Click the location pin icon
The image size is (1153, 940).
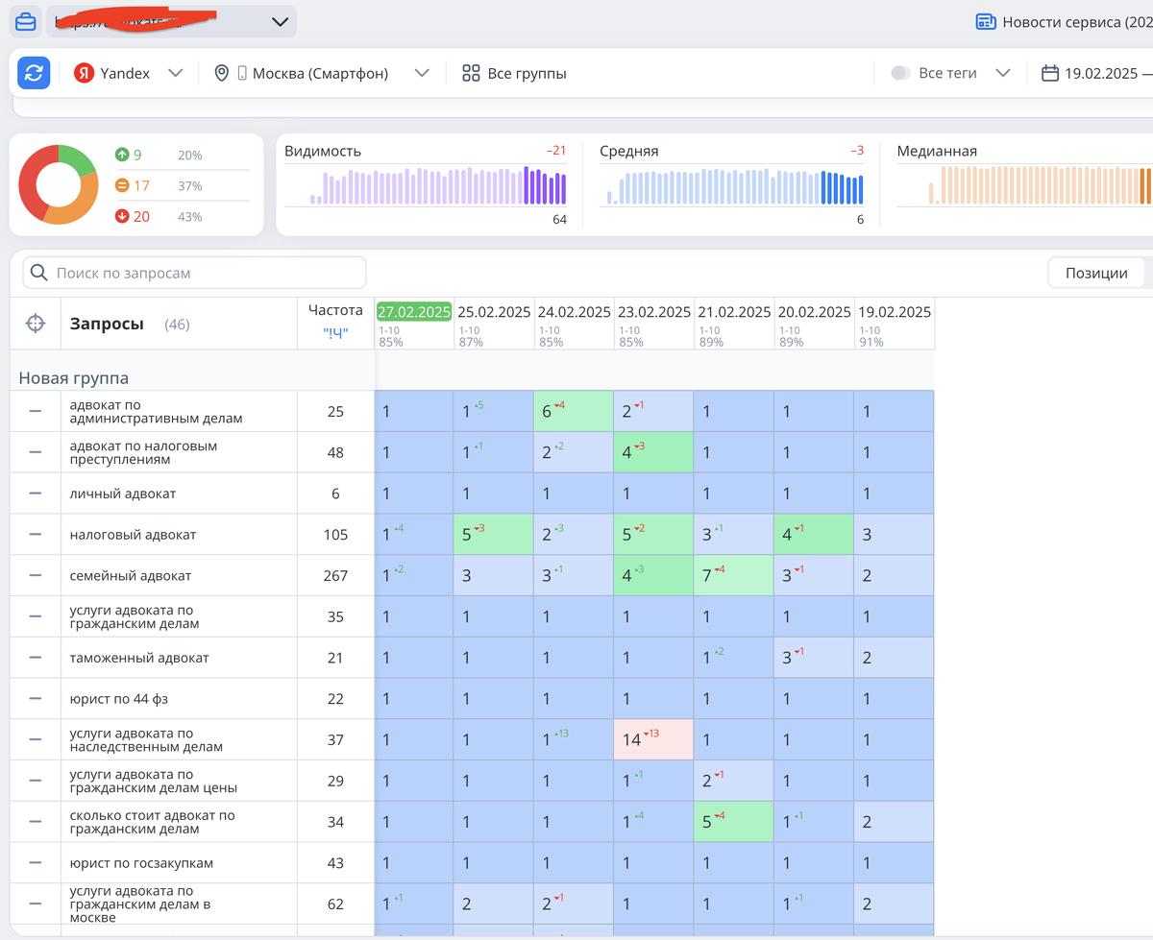coord(222,73)
